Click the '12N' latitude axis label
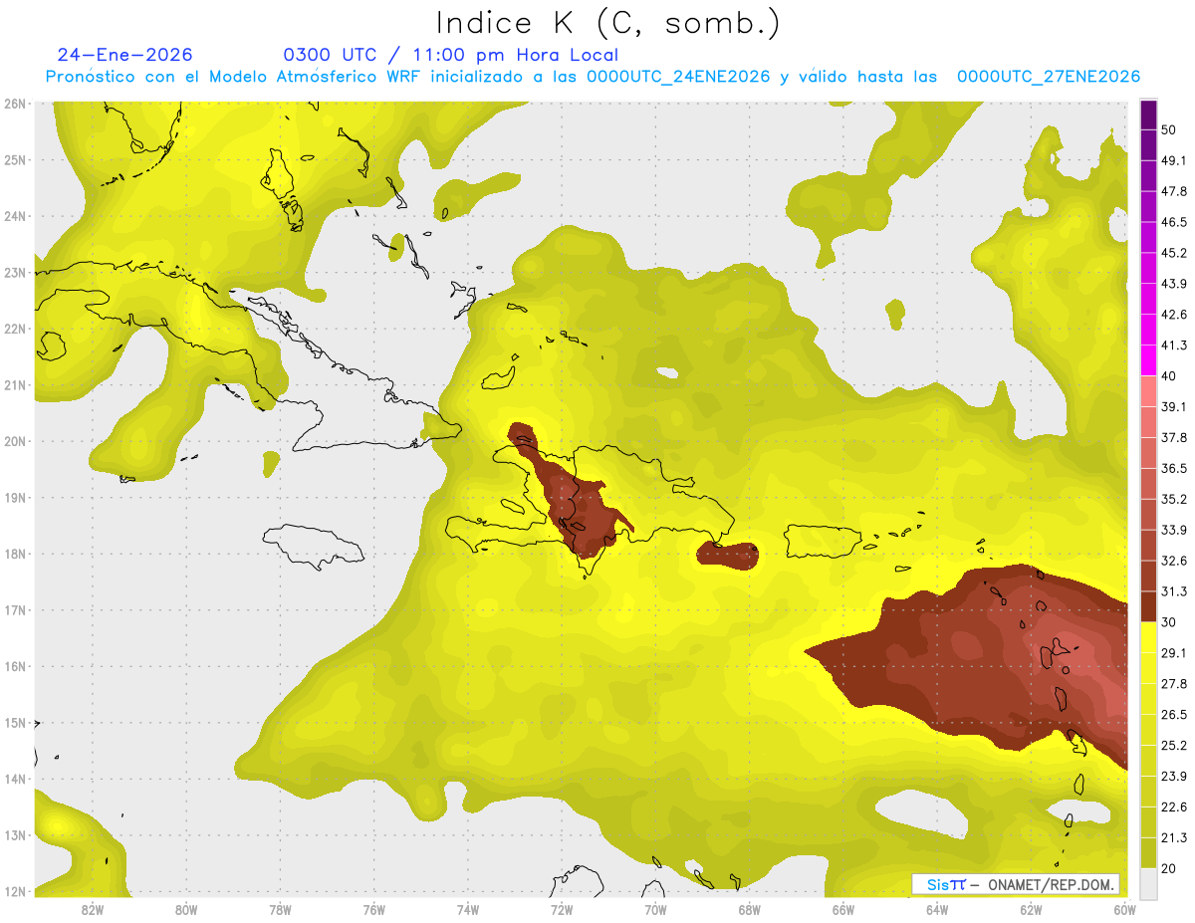This screenshot has height=923, width=1195. tap(15, 891)
